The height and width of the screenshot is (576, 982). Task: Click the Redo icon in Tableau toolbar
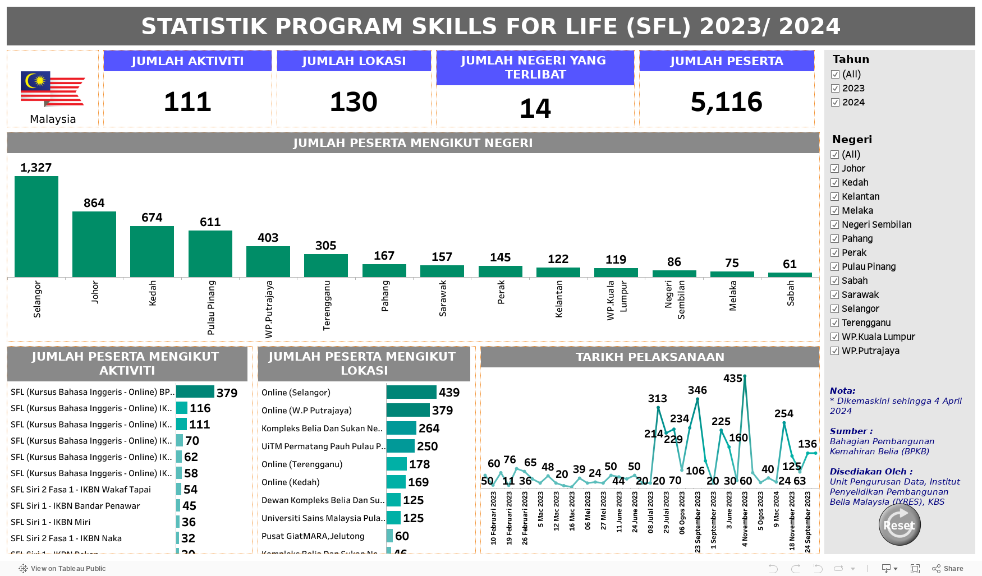click(x=795, y=569)
